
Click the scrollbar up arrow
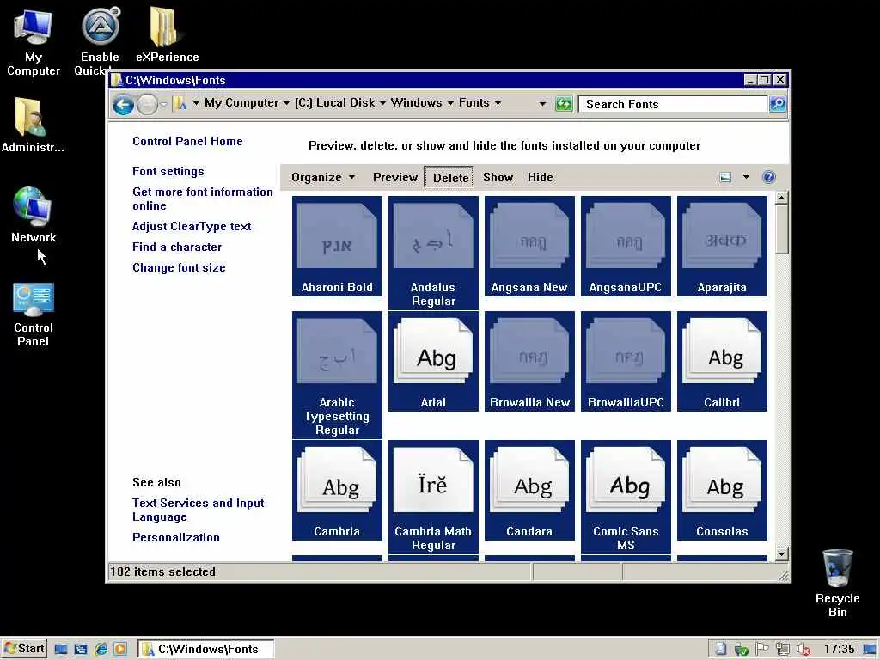[x=781, y=198]
